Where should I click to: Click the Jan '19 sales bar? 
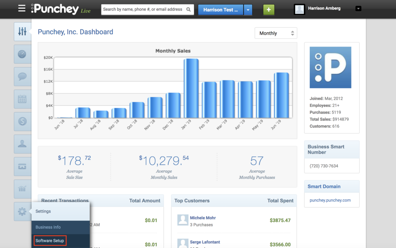point(191,88)
